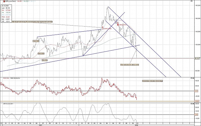
Task: Click the 0.39 CPI level axis tag
Action: pos(196,115)
